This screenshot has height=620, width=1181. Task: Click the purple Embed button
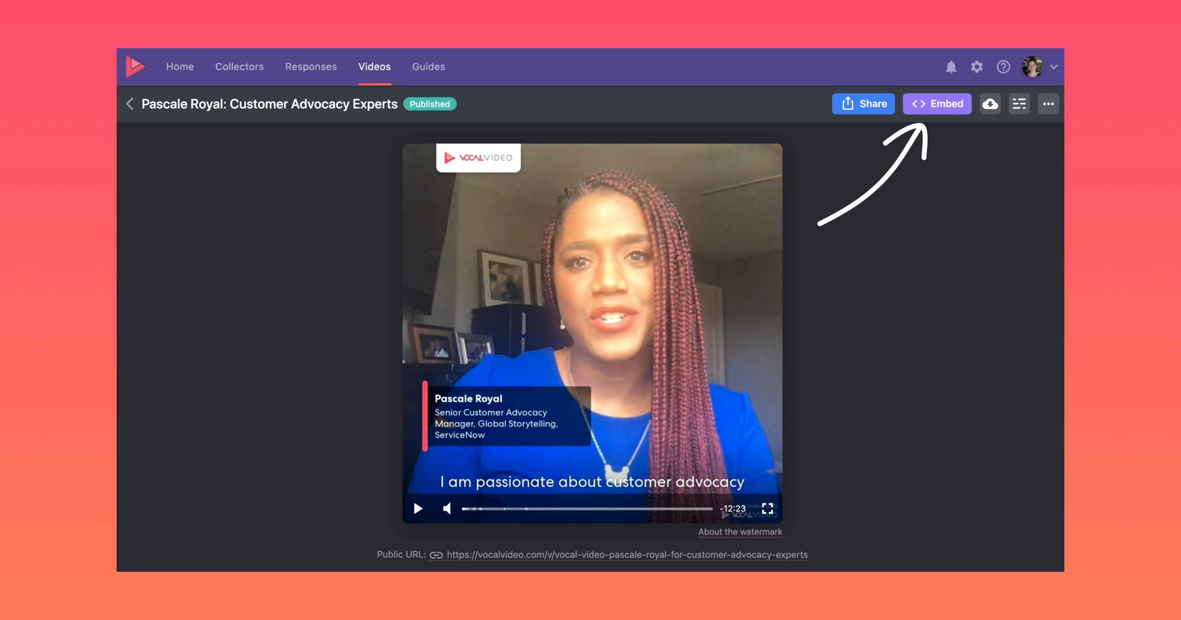point(937,104)
